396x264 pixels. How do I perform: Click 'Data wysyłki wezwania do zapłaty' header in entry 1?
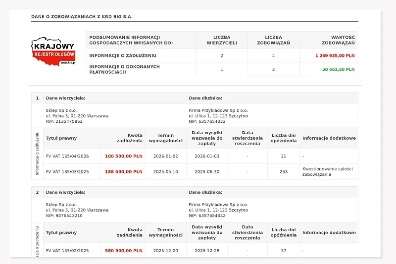point(207,138)
